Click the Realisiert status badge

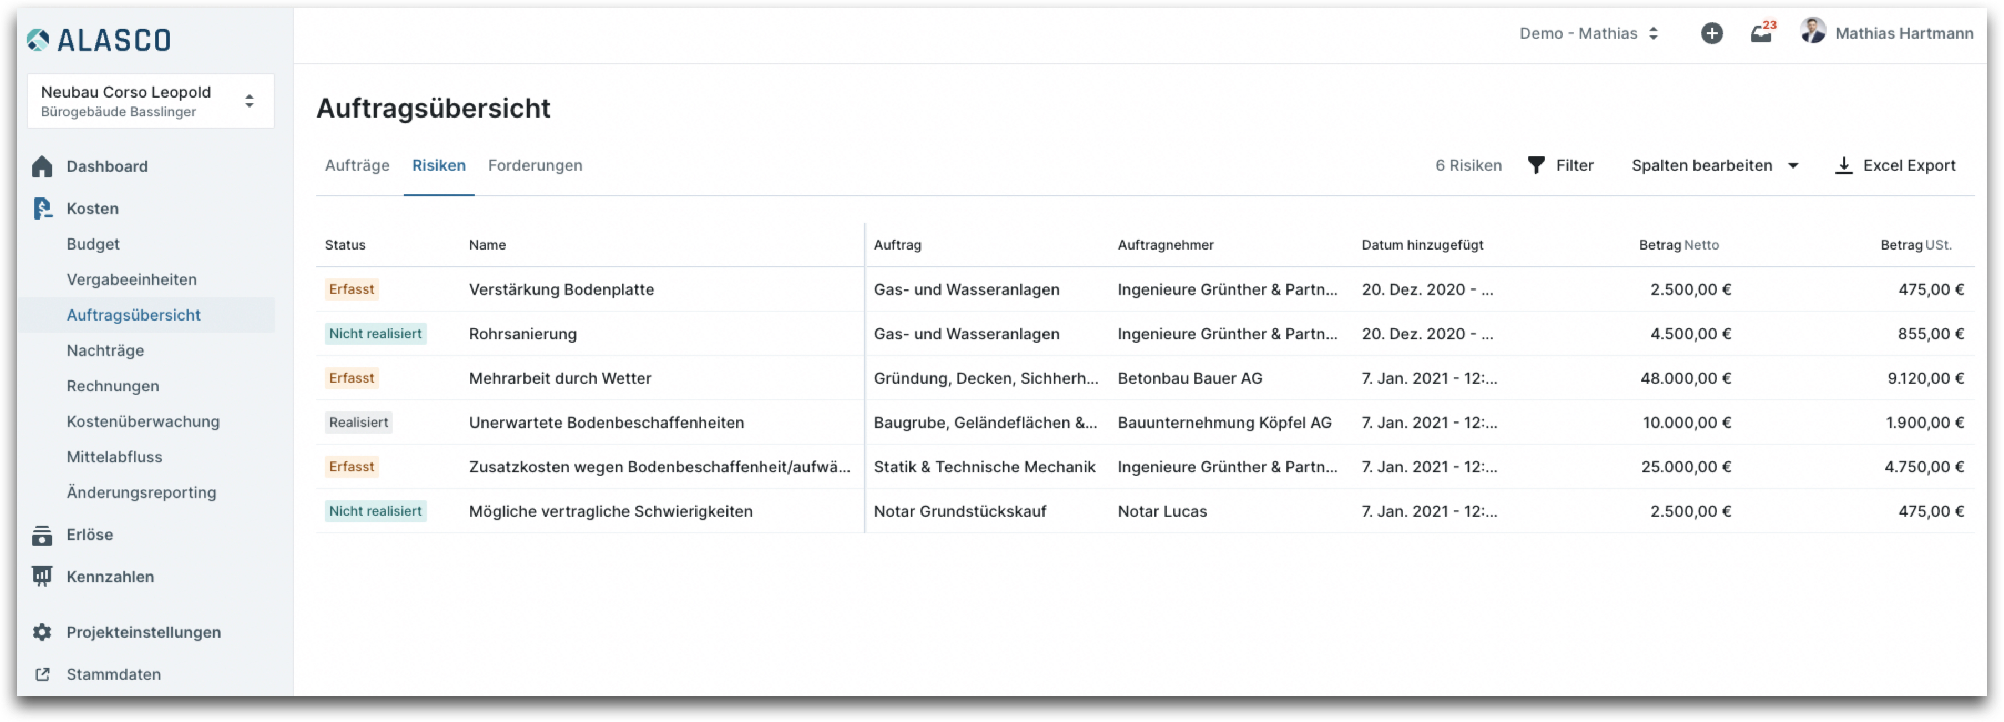(359, 423)
